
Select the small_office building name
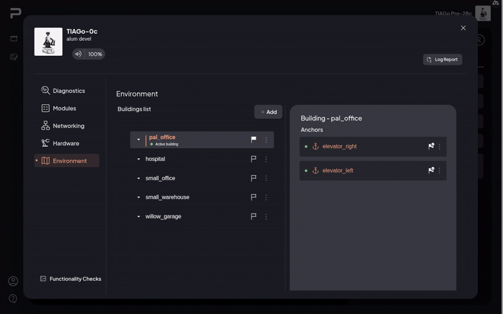tap(160, 178)
